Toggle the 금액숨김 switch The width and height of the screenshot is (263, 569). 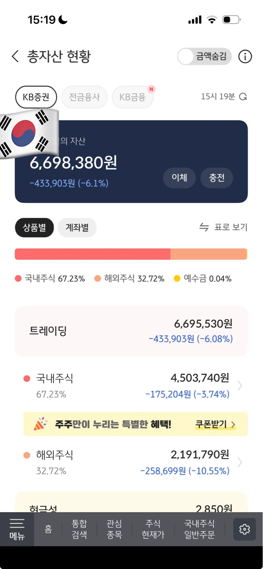pyautogui.click(x=204, y=57)
